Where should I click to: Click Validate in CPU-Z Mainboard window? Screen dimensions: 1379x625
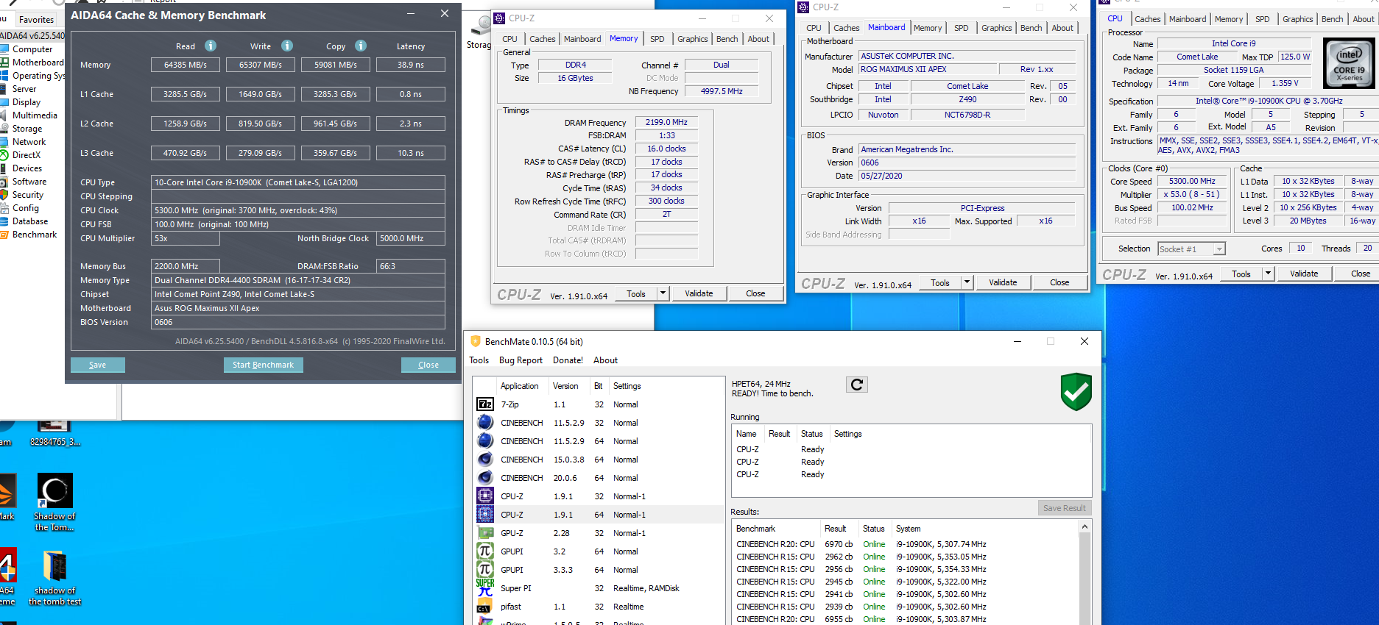click(x=1002, y=282)
